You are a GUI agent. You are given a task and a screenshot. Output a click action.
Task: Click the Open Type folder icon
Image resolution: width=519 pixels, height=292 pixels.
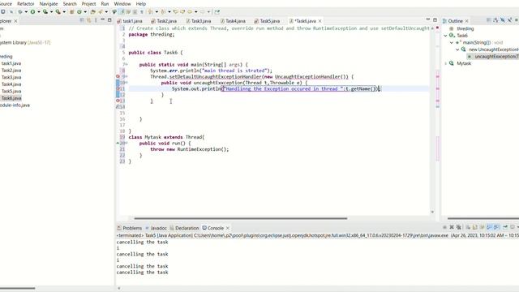[93, 12]
